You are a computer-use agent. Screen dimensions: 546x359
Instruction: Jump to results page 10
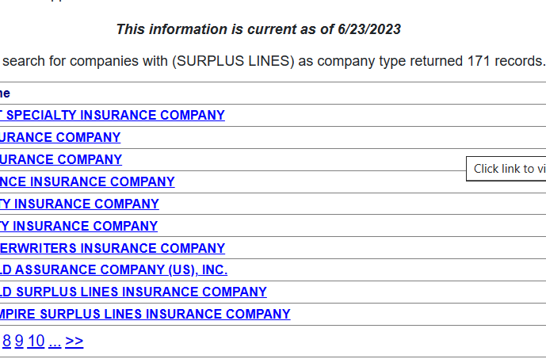[36, 342]
